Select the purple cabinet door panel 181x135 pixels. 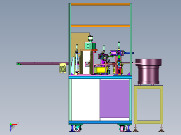click(x=115, y=99)
